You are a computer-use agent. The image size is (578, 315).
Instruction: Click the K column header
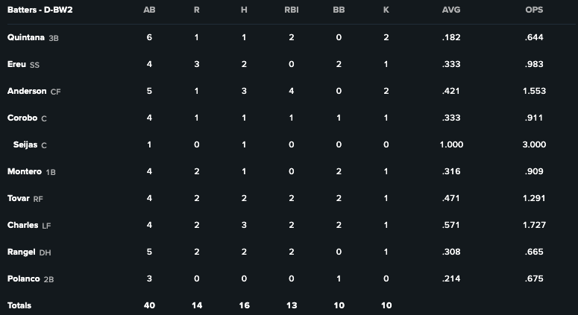pyautogui.click(x=386, y=10)
